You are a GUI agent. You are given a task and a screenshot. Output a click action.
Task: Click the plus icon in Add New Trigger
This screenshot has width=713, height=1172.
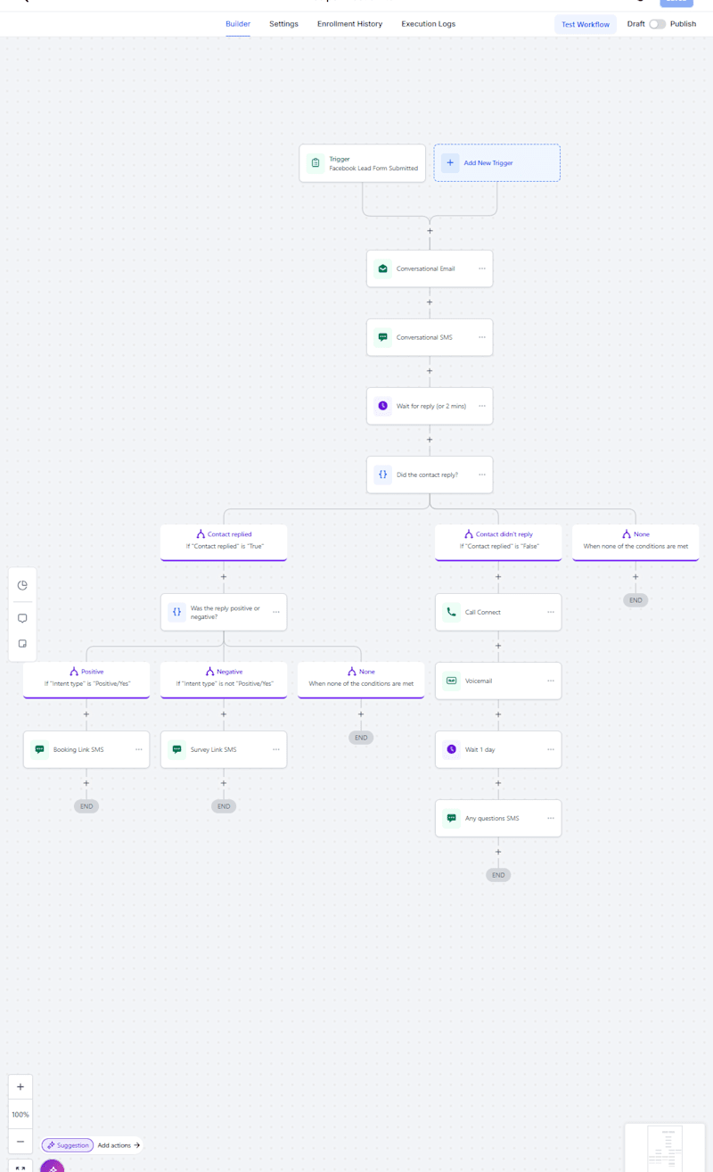point(450,163)
